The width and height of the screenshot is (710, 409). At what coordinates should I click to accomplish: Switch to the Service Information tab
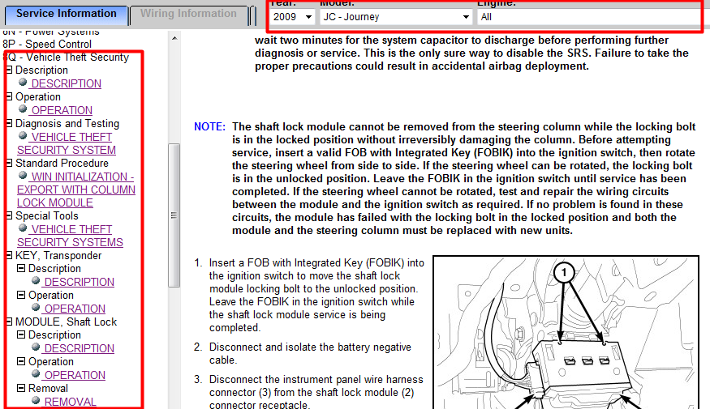66,14
